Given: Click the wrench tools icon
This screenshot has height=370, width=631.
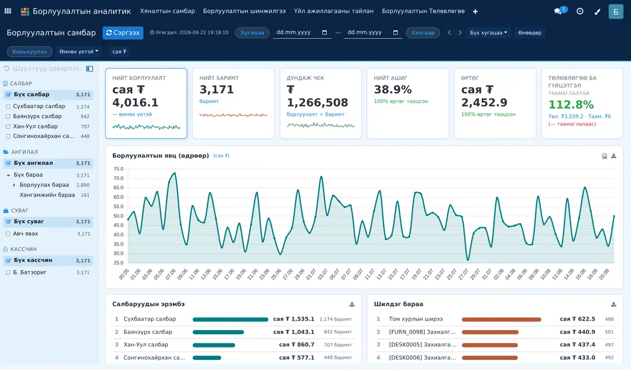Looking at the screenshot, I should point(597,12).
